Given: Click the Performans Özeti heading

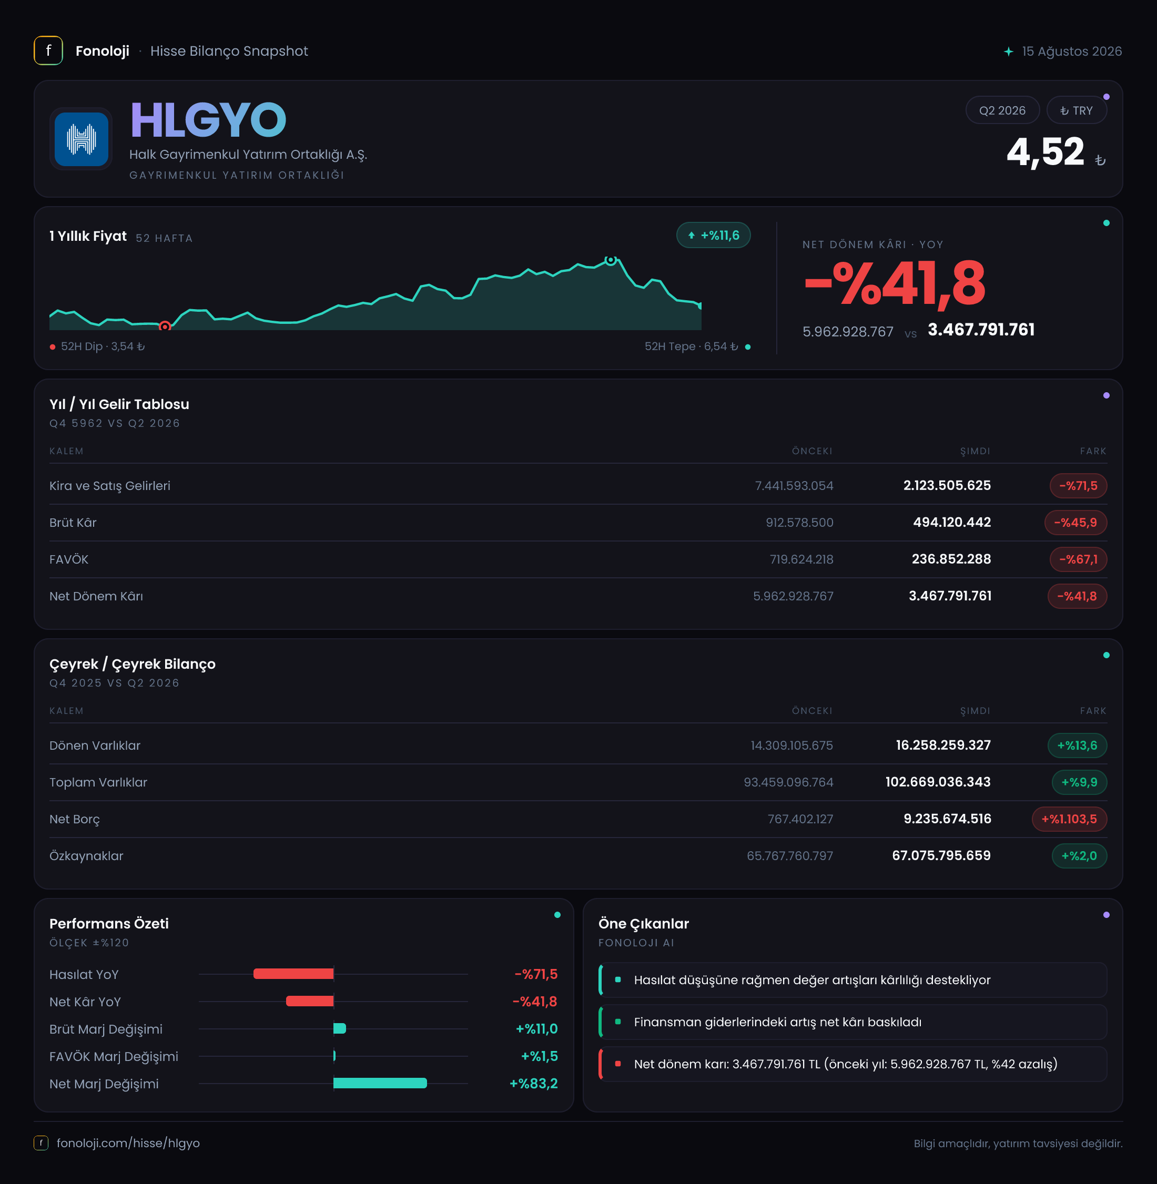Looking at the screenshot, I should (x=109, y=923).
